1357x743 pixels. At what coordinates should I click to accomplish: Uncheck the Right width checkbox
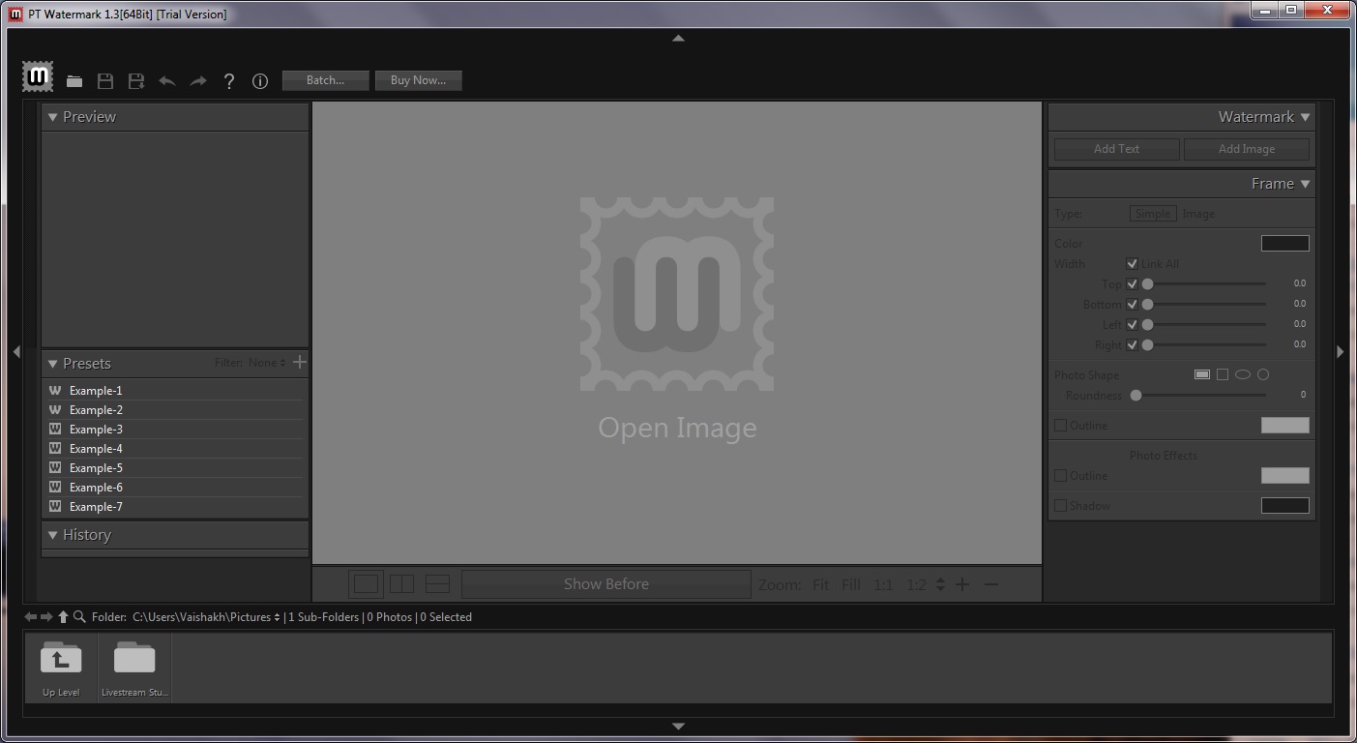point(1132,344)
